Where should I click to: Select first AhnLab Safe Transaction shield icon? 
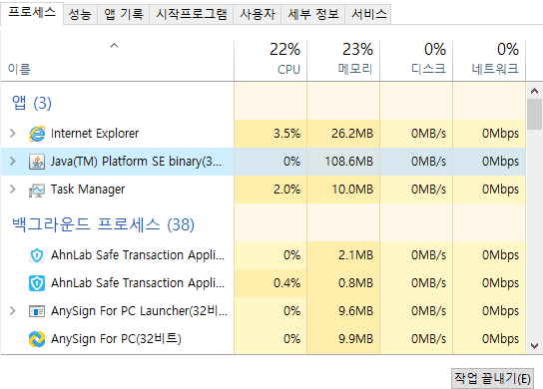pos(37,255)
